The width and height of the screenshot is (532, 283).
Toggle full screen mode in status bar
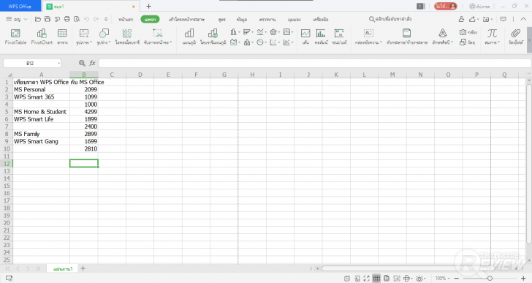(366, 279)
